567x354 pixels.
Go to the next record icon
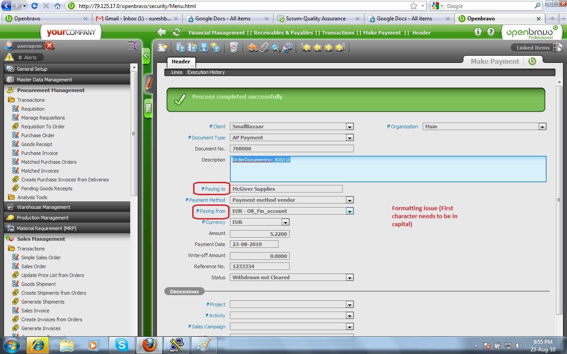point(329,47)
